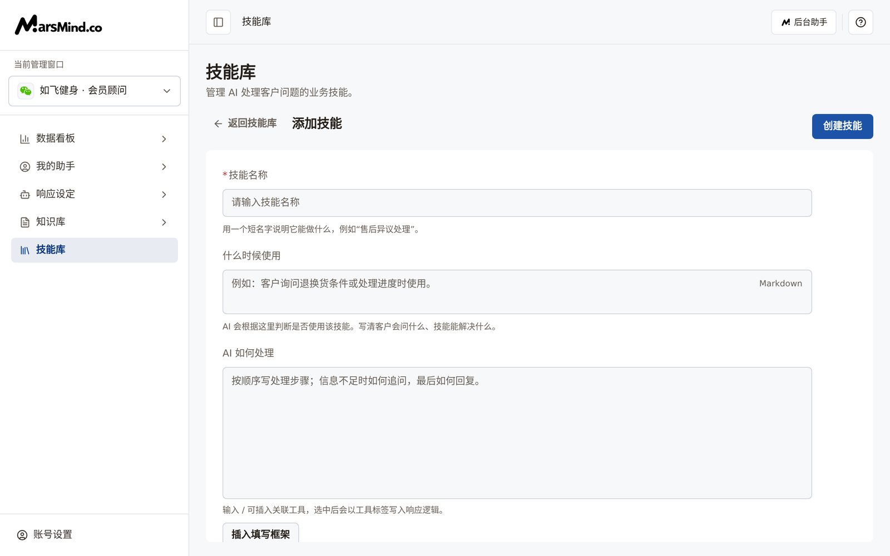Screen dimensions: 890x556
Task: Click the 知识库 document icon
Action: point(24,222)
